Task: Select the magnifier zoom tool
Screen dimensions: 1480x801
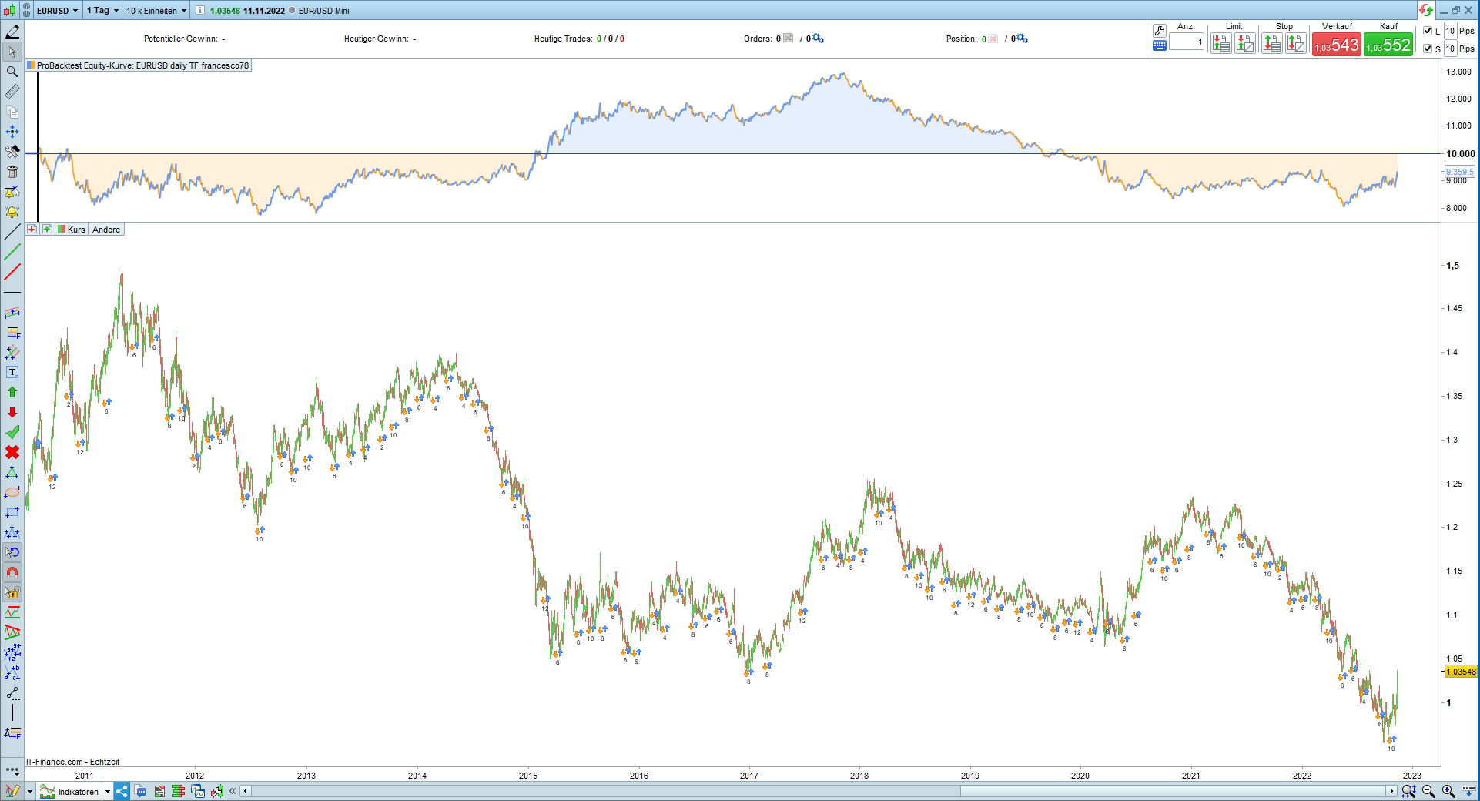Action: (x=12, y=72)
